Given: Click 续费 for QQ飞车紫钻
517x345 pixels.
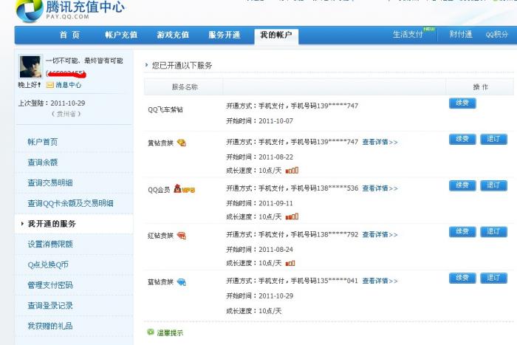Looking at the screenshot, I should click(462, 103).
